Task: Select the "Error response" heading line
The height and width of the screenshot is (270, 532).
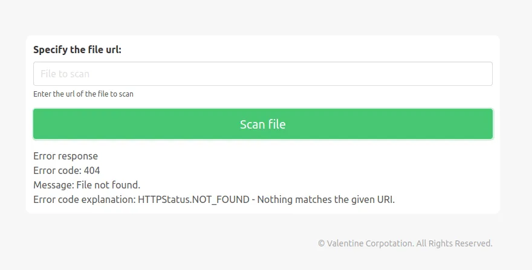Action: (65, 156)
